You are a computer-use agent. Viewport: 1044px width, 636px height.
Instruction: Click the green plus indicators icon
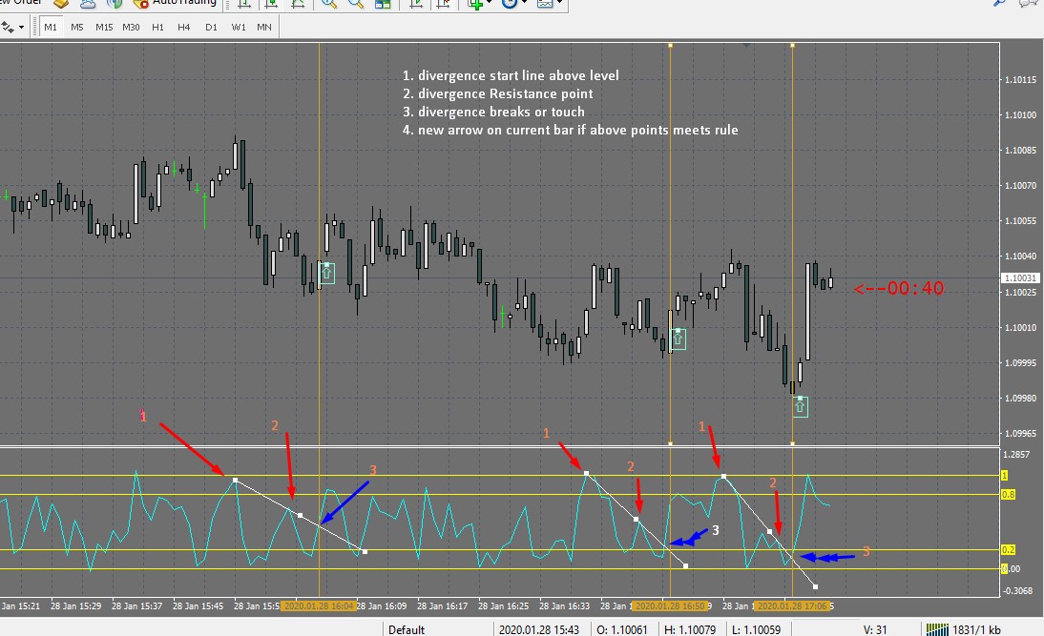[474, 3]
